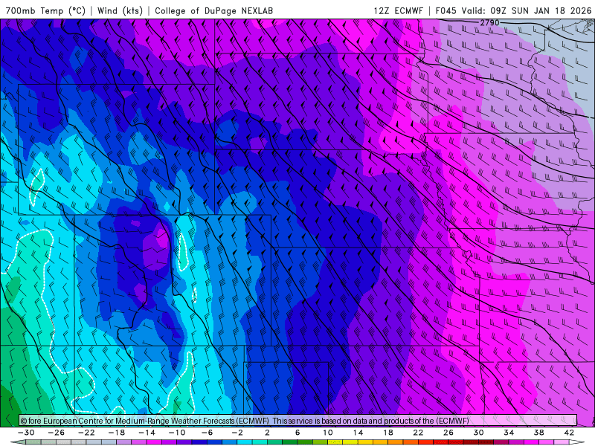
Task: Click the 2 value on the color scale
Action: (x=268, y=433)
